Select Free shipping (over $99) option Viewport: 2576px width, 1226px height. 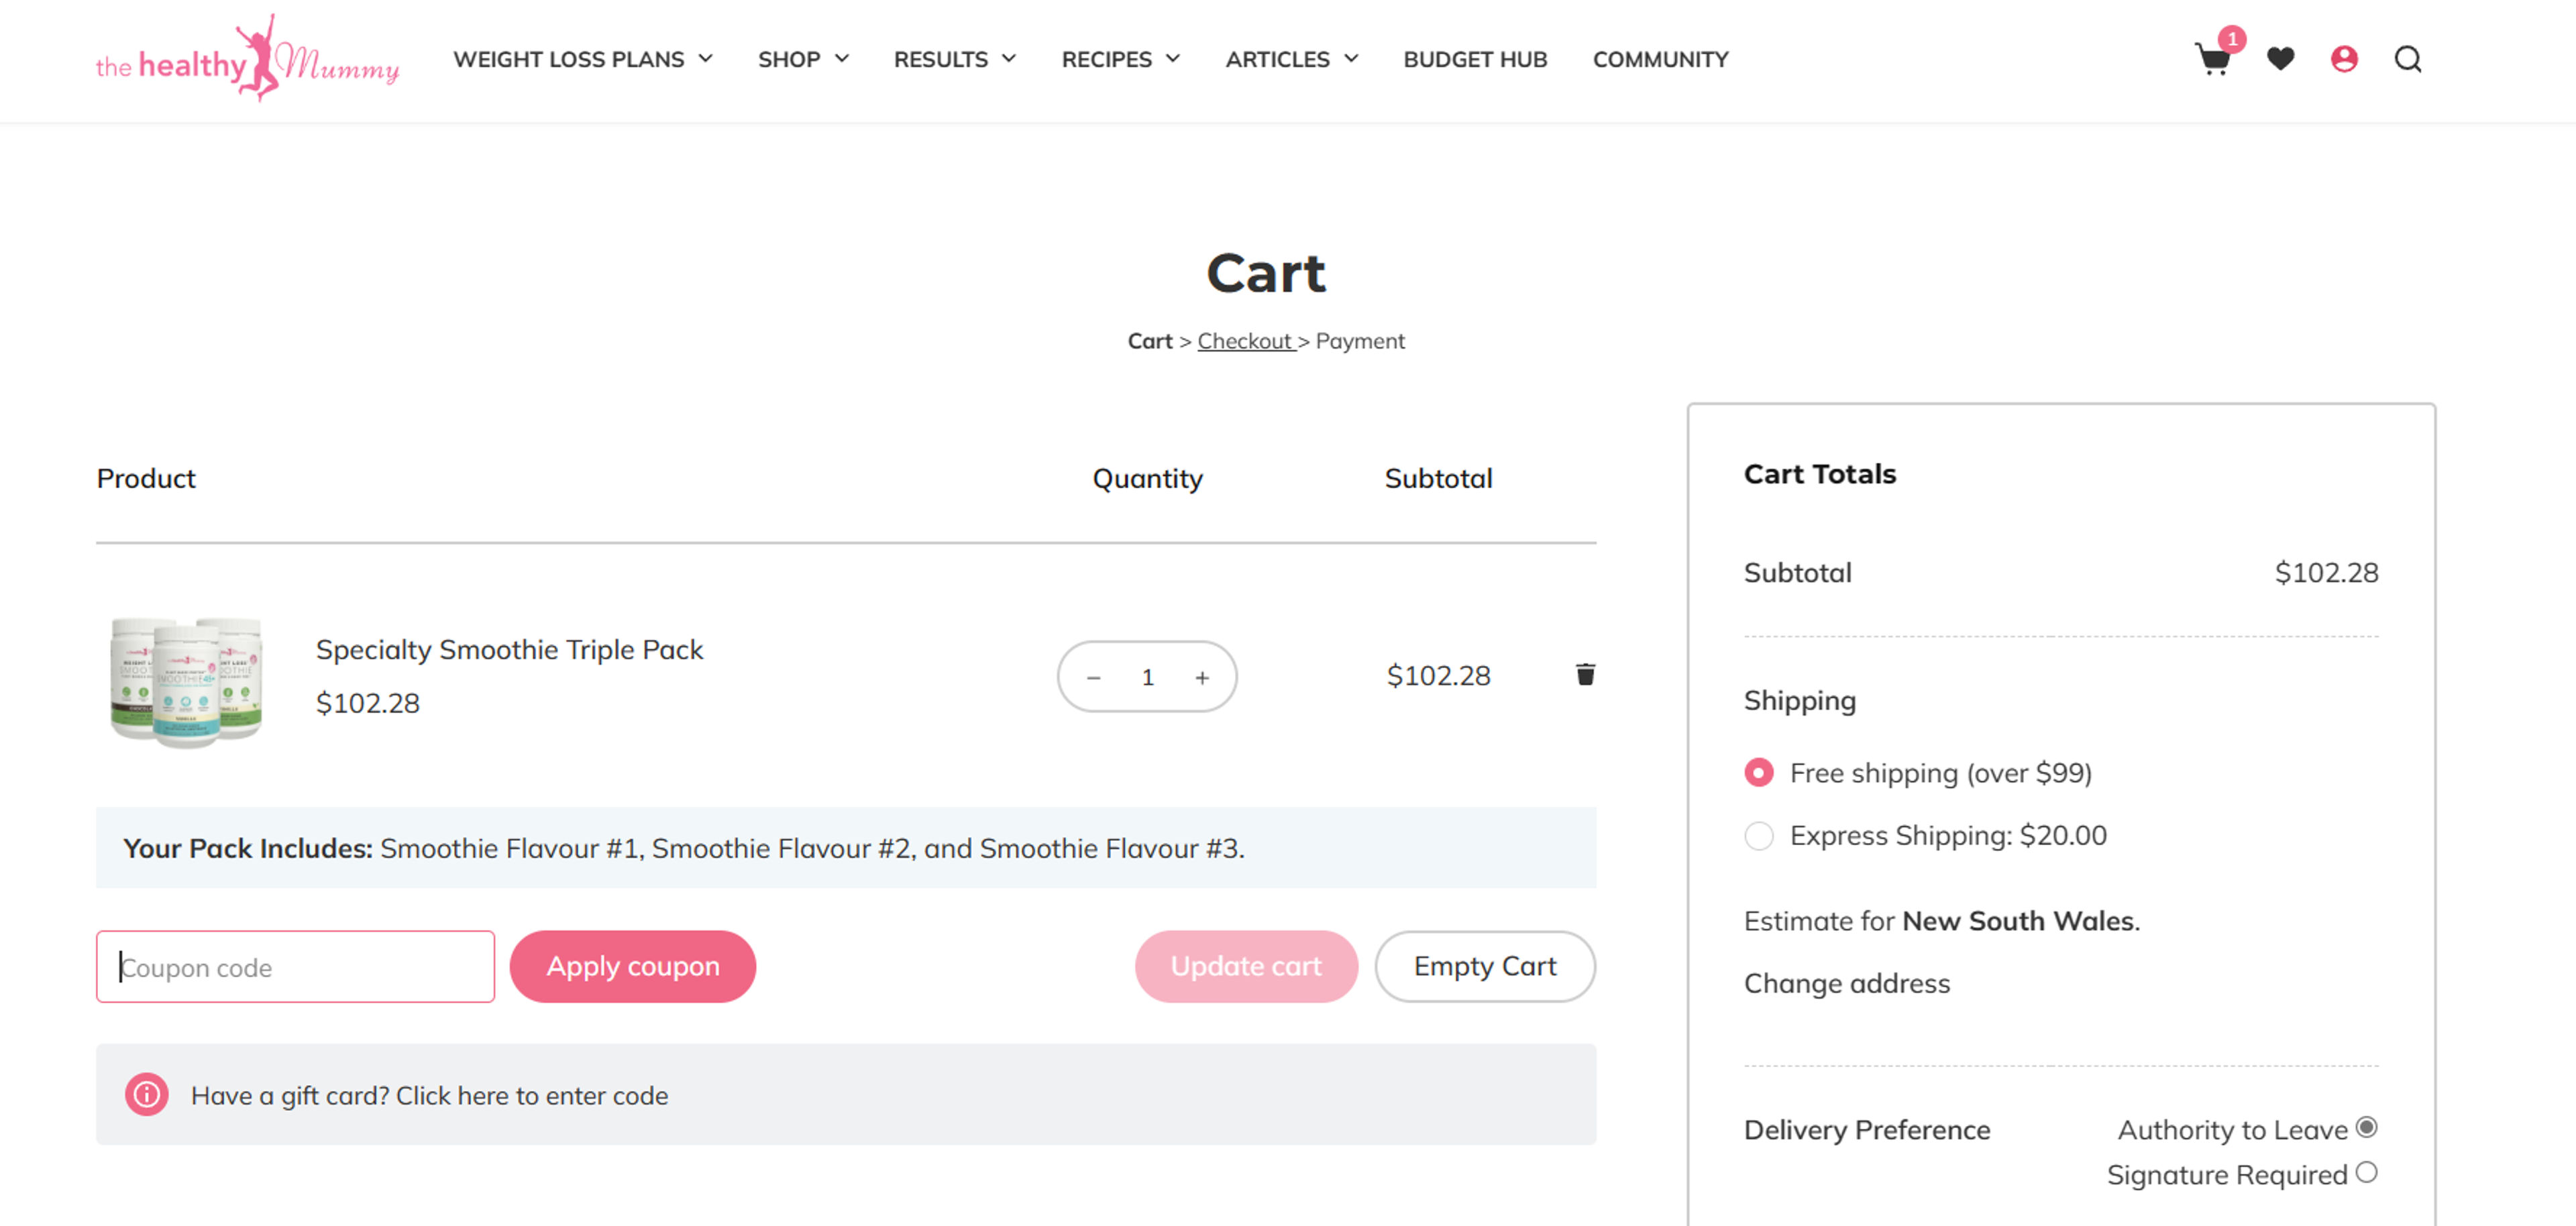(x=1759, y=772)
